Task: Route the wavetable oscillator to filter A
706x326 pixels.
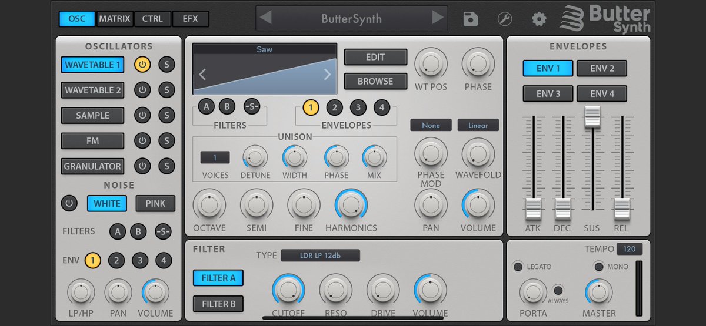Action: [206, 107]
